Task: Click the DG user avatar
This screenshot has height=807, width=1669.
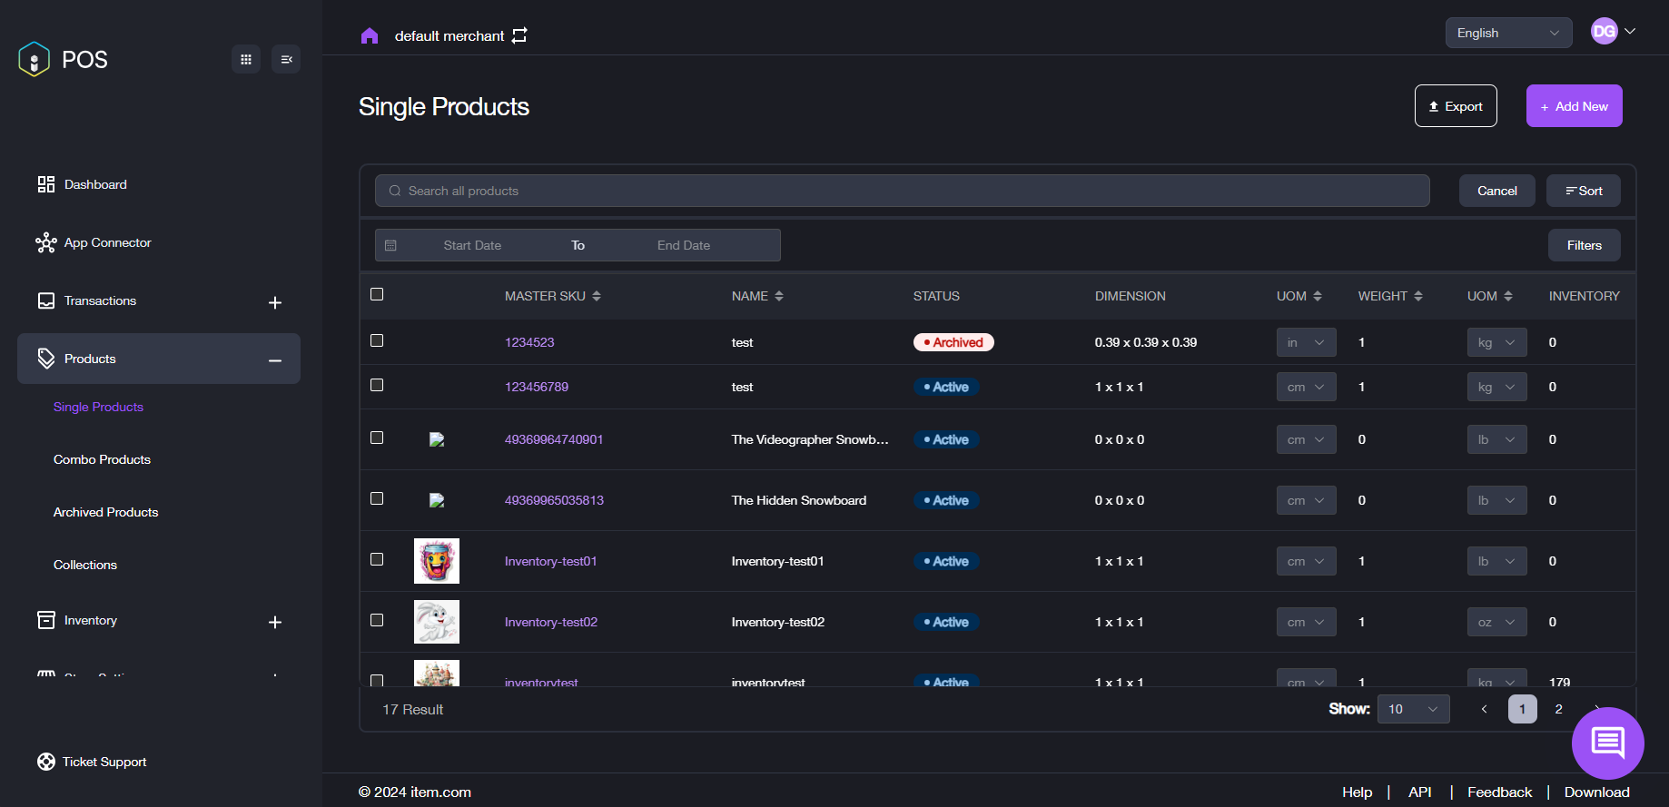Action: pyautogui.click(x=1604, y=32)
